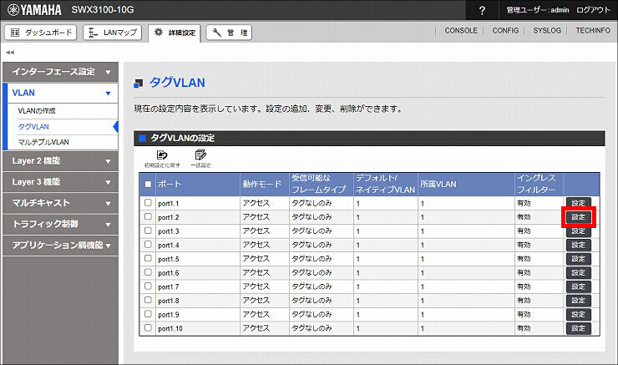Click 設定 button for port1.5
618x365 pixels.
click(578, 259)
